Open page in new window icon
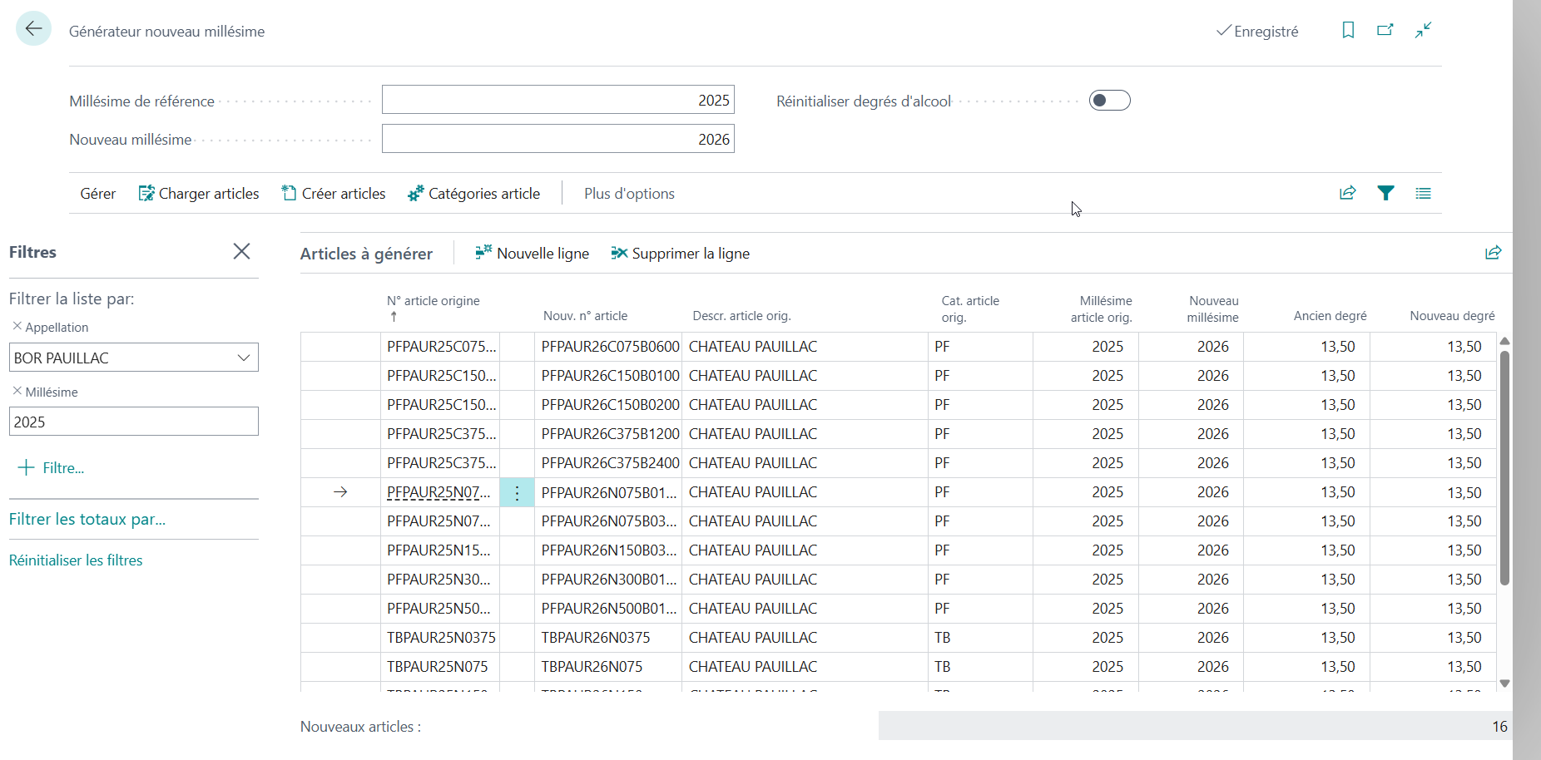The image size is (1541, 760). (x=1385, y=30)
